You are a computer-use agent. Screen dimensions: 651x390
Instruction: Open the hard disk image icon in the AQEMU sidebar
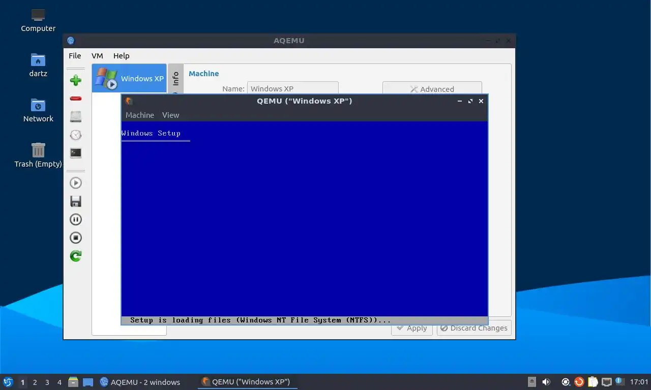pos(76,116)
